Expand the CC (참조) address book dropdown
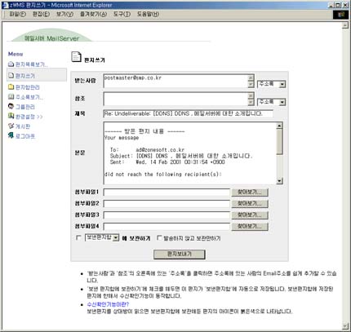Viewport: 351px width, 332px height. click(282, 102)
